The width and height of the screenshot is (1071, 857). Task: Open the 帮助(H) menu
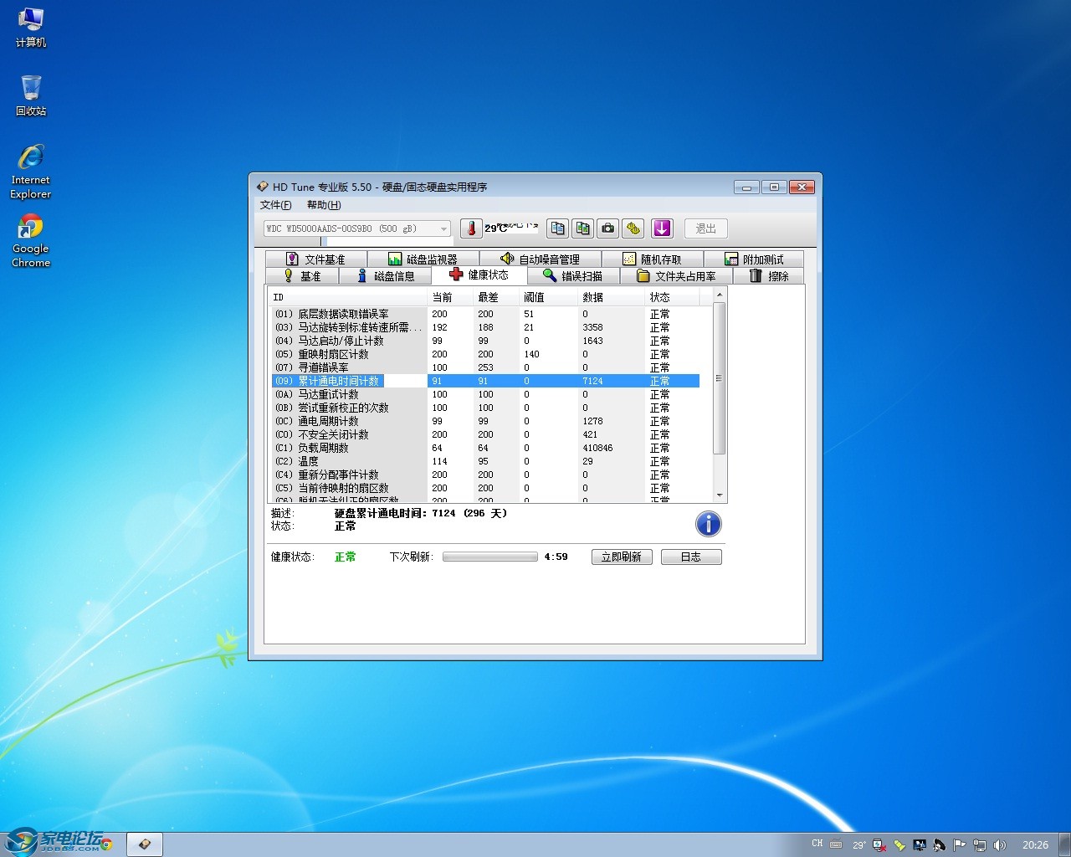[324, 205]
